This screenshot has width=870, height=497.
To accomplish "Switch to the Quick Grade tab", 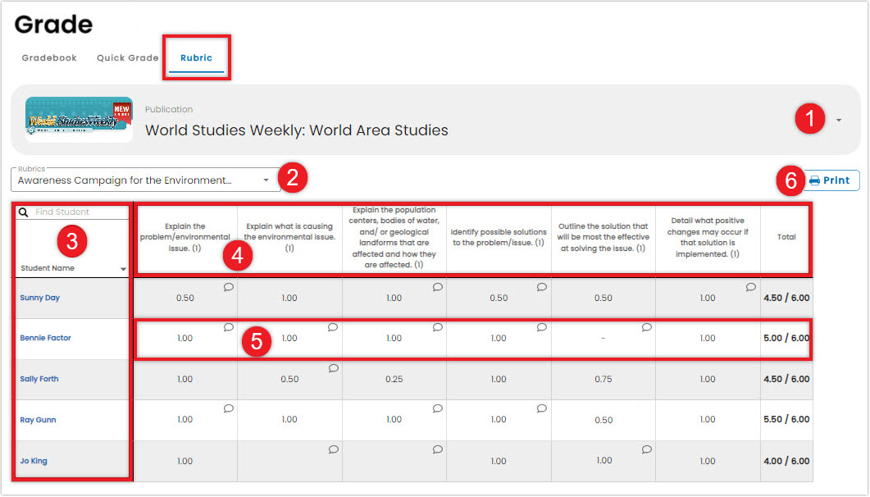I will [128, 57].
